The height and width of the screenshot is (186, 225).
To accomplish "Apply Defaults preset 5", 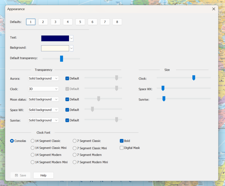I will tap(80, 22).
